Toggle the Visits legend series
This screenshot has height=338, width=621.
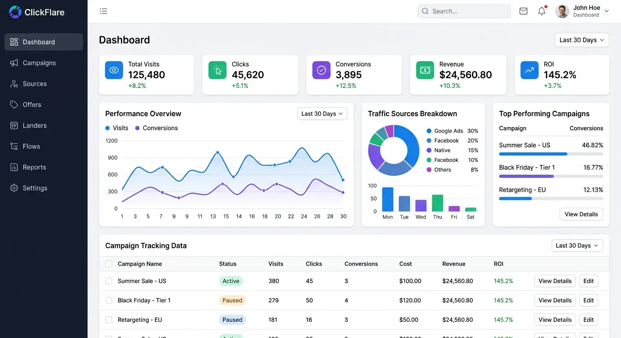[x=117, y=128]
